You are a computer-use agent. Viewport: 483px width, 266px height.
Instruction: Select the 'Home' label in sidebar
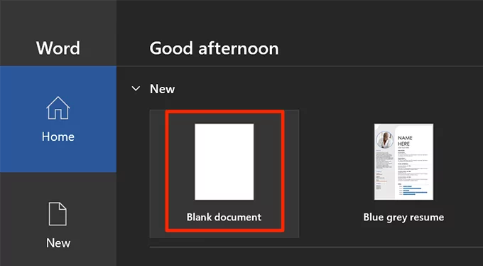(58, 137)
